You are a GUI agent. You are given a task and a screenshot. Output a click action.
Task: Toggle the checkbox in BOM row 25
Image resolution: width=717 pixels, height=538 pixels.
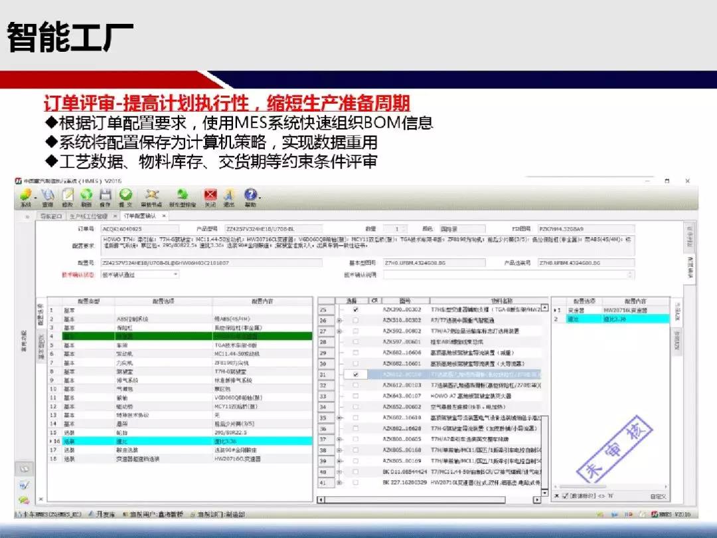(x=355, y=310)
